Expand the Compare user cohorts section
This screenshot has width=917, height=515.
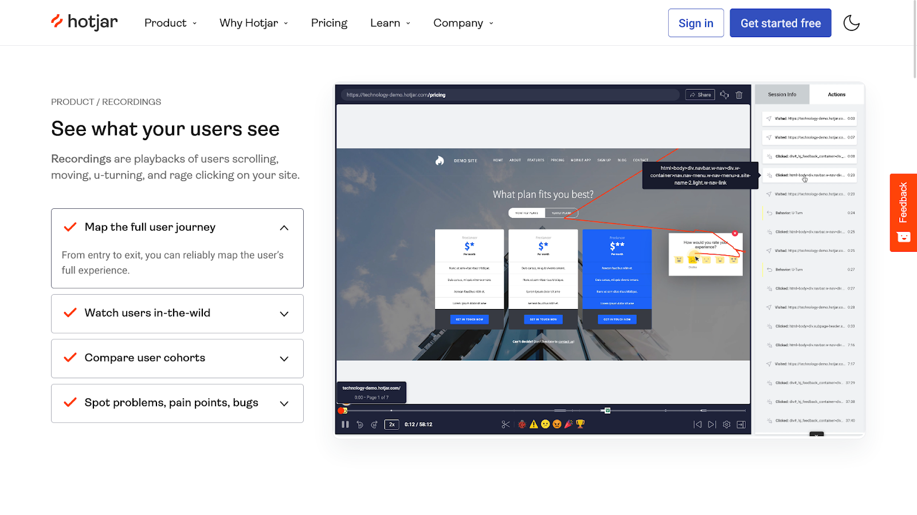177,358
